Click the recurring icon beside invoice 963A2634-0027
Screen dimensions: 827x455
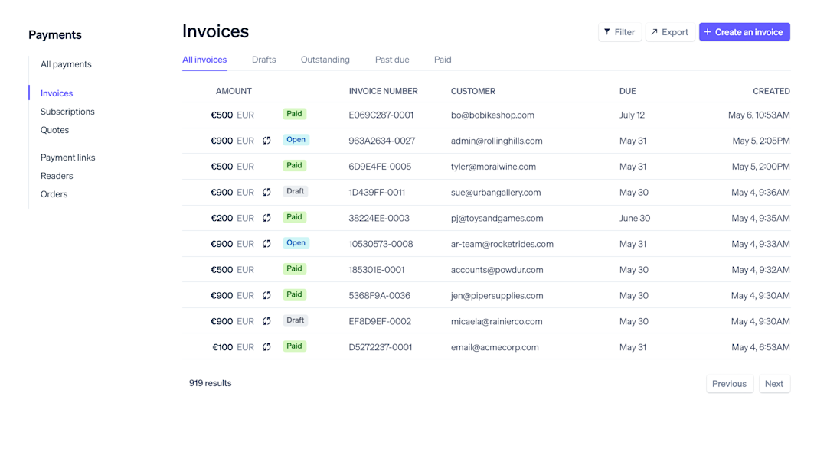(x=266, y=140)
